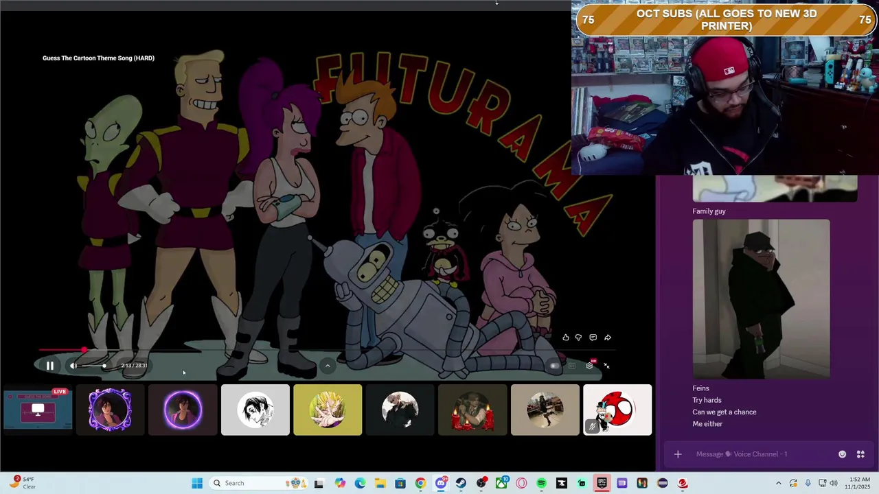Select participant tile with dancer photo avatar
Screen dimensions: 879x494
coord(545,410)
